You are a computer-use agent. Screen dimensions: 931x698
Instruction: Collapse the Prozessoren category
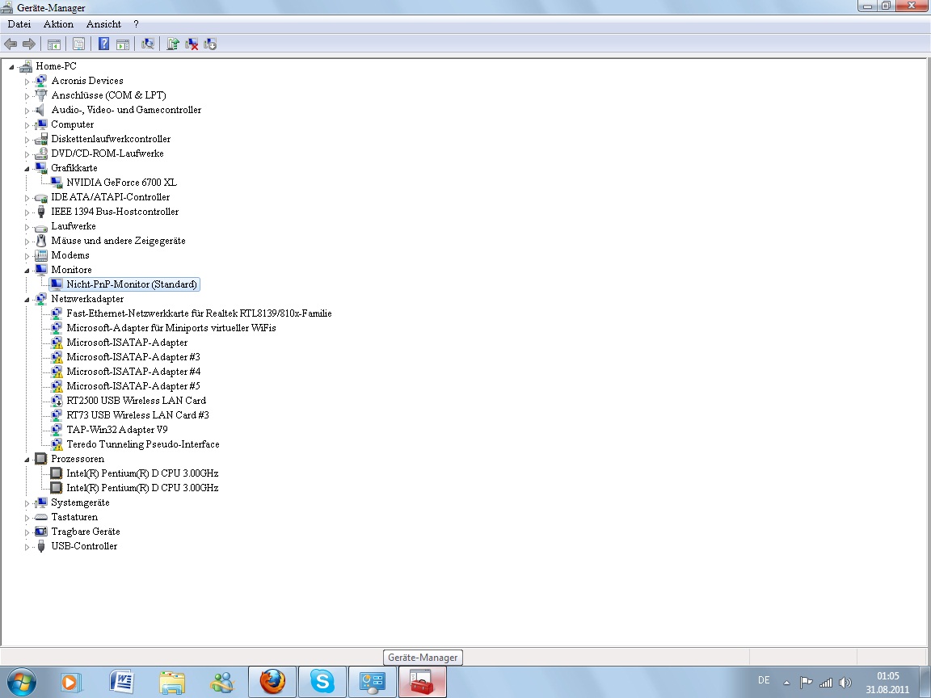27,460
